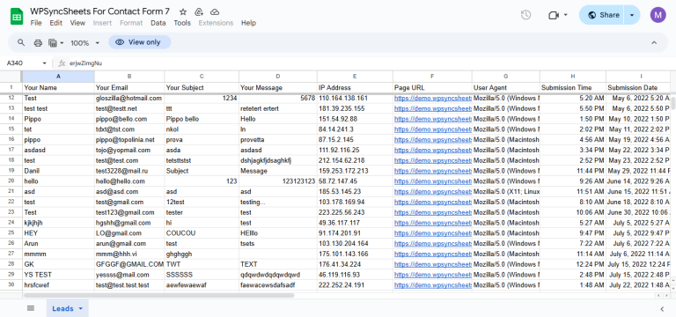Click the scroll right arrow at bottom
Screen dimensions: 676x317
click(667, 296)
